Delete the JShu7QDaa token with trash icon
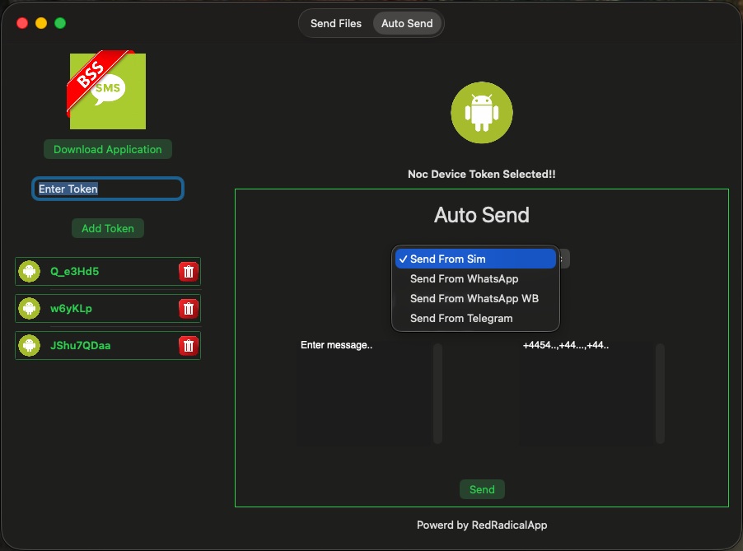743x551 pixels. click(x=189, y=346)
